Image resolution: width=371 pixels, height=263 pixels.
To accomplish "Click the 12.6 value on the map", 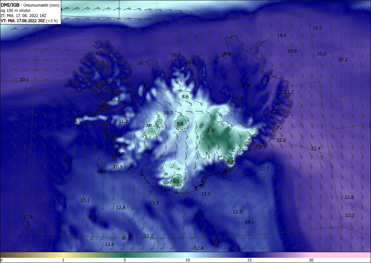I will [109, 244].
